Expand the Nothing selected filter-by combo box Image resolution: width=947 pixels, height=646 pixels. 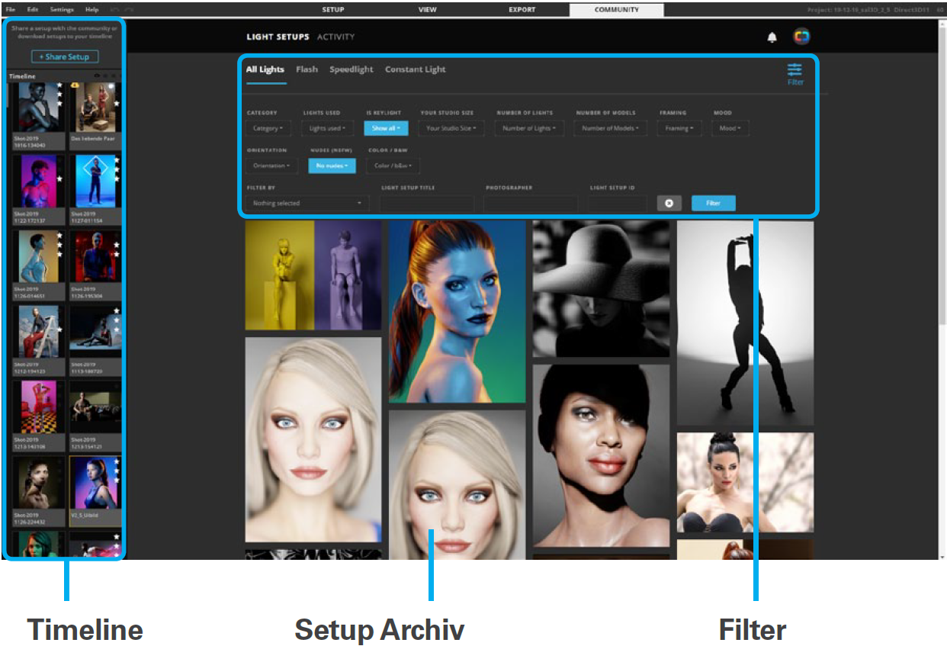tap(307, 204)
